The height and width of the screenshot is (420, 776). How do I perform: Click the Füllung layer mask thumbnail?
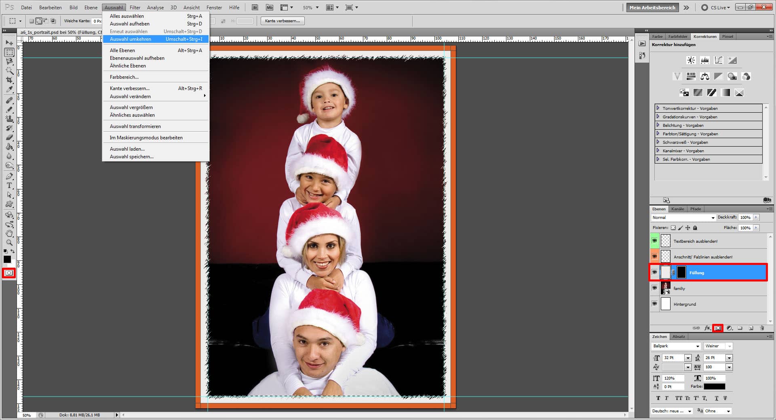tap(681, 272)
